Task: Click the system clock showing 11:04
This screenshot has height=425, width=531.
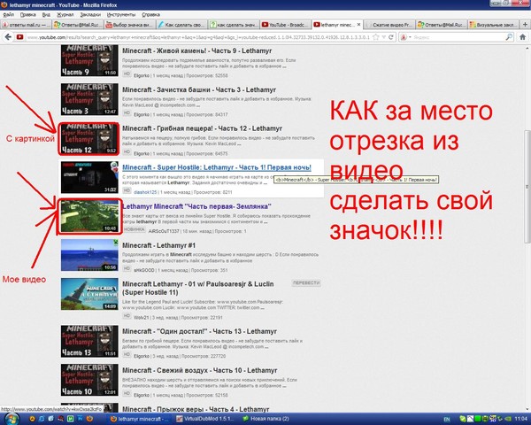Action: pyautogui.click(x=521, y=419)
